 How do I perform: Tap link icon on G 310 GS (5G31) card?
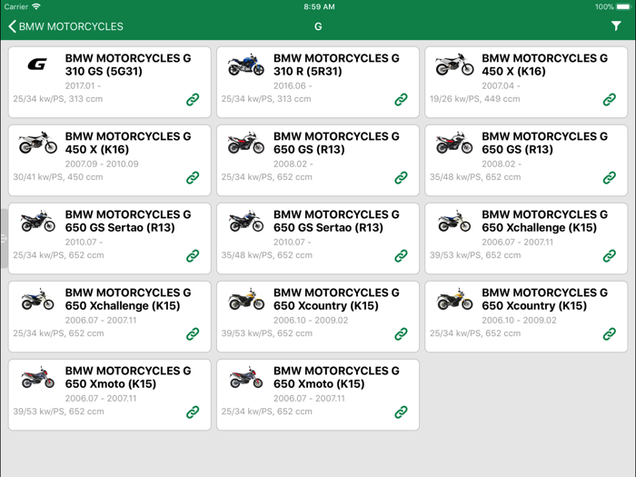(193, 99)
